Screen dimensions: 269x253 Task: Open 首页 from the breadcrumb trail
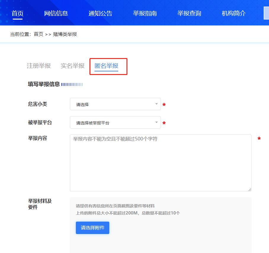(x=39, y=34)
